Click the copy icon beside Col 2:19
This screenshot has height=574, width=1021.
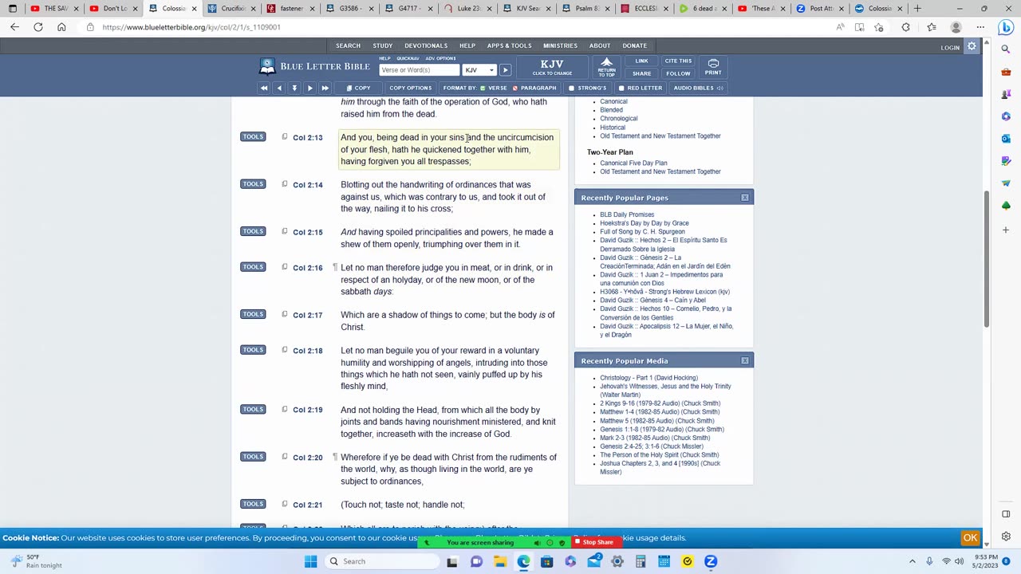tap(284, 409)
